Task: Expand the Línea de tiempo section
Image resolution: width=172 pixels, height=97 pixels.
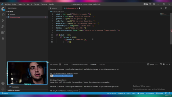Action: [14, 91]
